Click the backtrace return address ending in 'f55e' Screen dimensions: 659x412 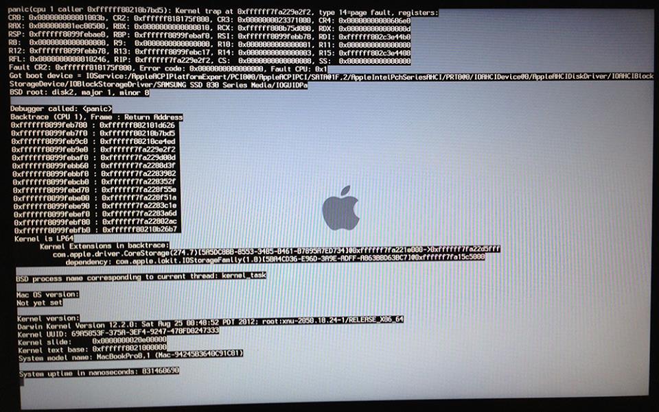[x=139, y=190]
